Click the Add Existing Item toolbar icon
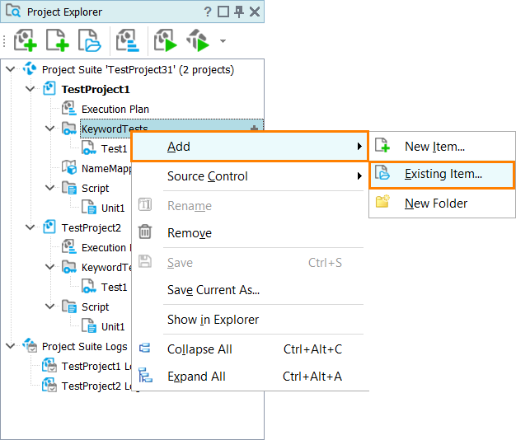Screen dimensions: 516x440 coord(89,40)
